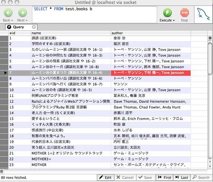213x182 pixels.
Task: Click the small icon at bottom-left of grid
Action: [1, 172]
